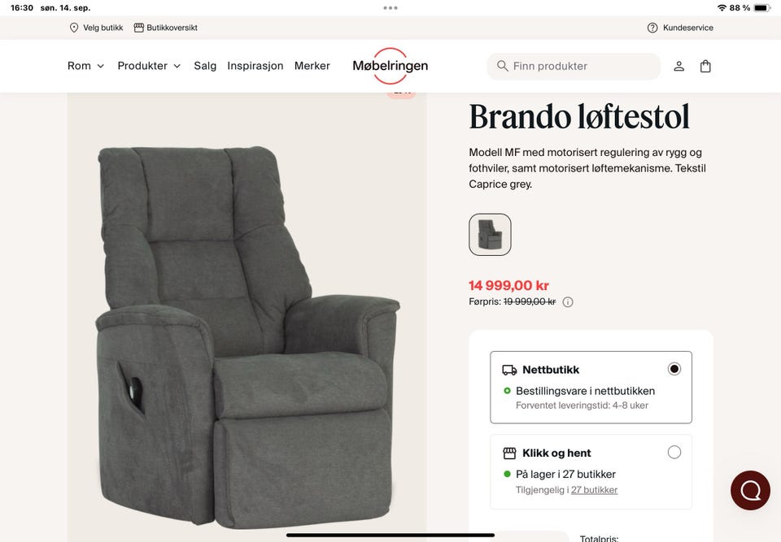Image resolution: width=781 pixels, height=542 pixels.
Task: Select the Nettbutikk radio button
Action: coord(674,369)
